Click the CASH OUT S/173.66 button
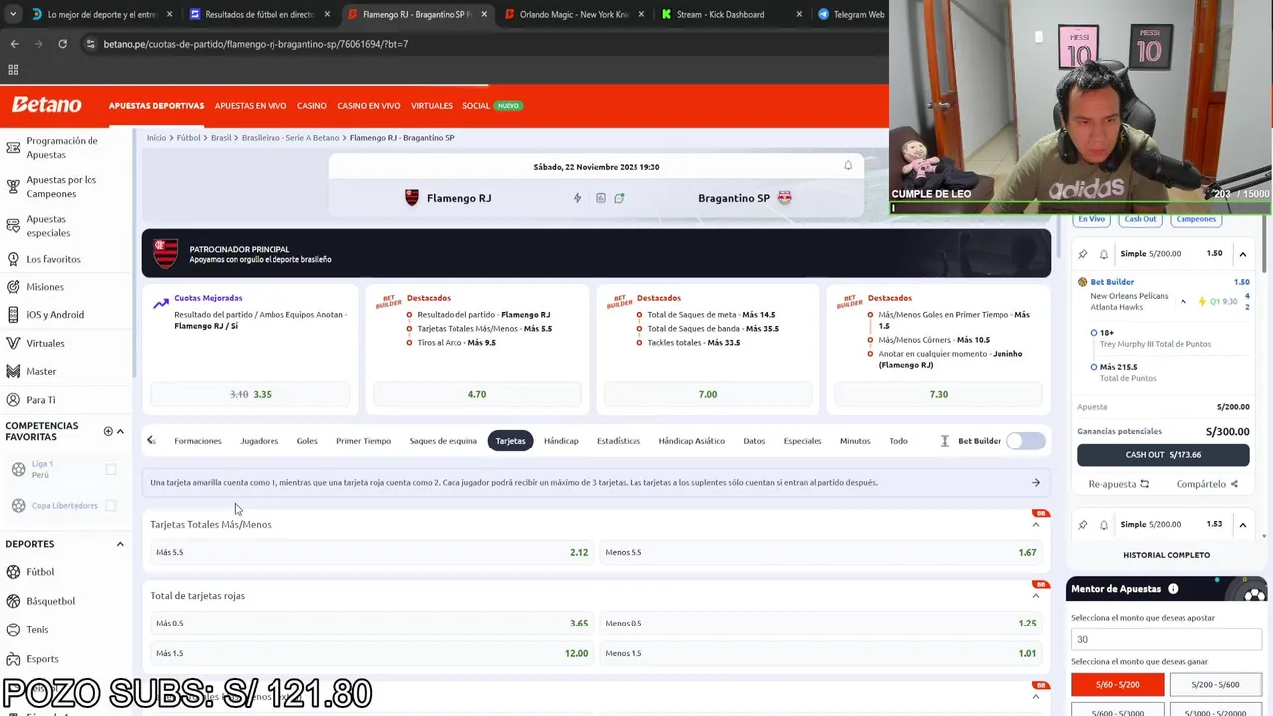The width and height of the screenshot is (1273, 716). 1163,455
